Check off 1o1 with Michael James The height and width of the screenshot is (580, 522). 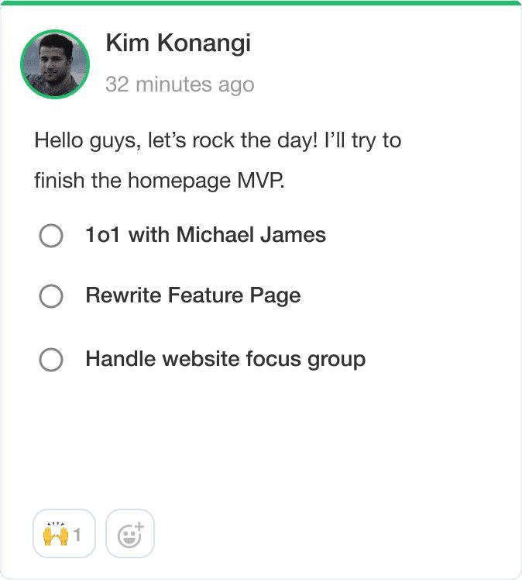[51, 236]
